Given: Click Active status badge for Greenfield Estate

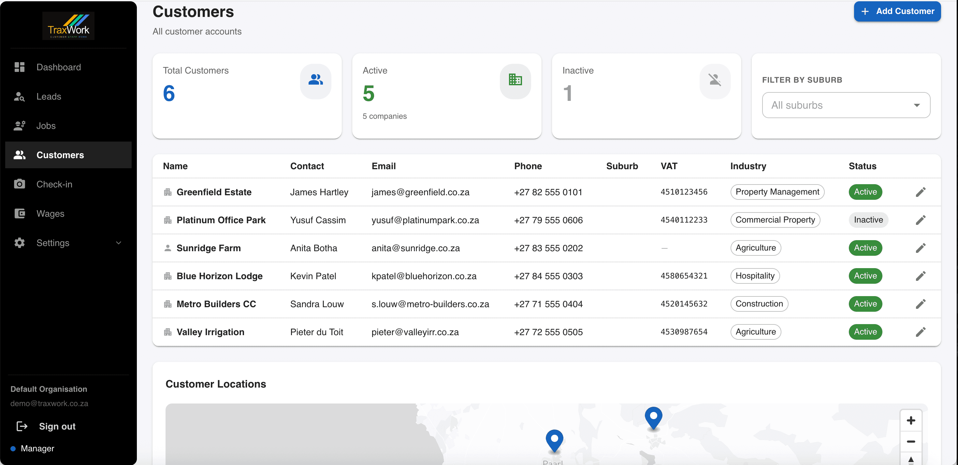Looking at the screenshot, I should [865, 192].
